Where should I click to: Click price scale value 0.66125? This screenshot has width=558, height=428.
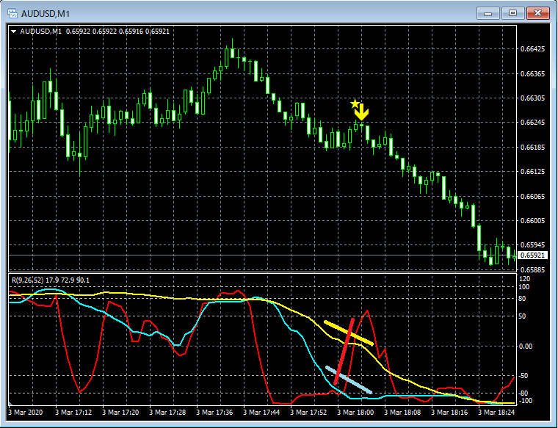pos(532,172)
